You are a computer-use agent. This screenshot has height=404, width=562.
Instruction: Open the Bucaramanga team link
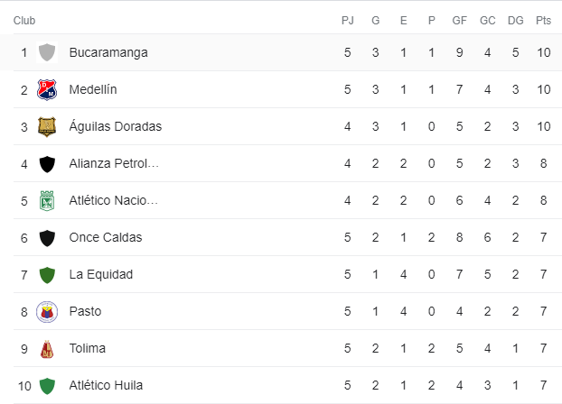tap(108, 52)
